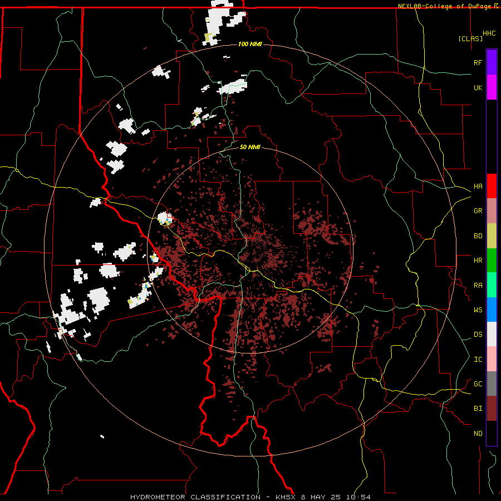The width and height of the screenshot is (501, 501).
Task: Click the purple RF color swatch
Action: (x=492, y=62)
